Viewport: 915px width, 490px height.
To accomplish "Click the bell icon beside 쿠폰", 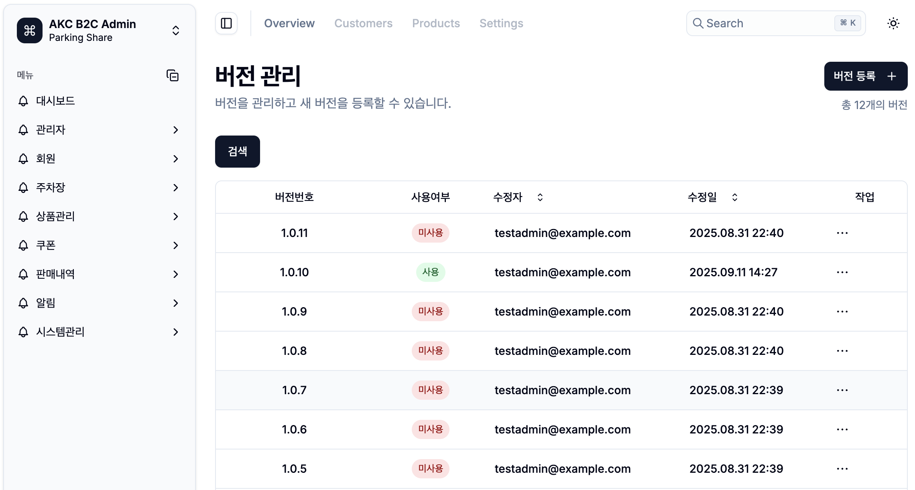I will click(22, 245).
